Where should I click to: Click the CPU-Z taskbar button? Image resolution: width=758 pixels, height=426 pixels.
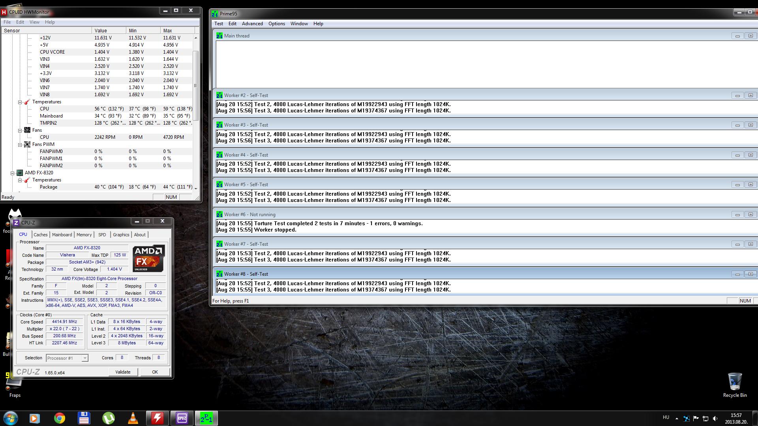click(182, 418)
